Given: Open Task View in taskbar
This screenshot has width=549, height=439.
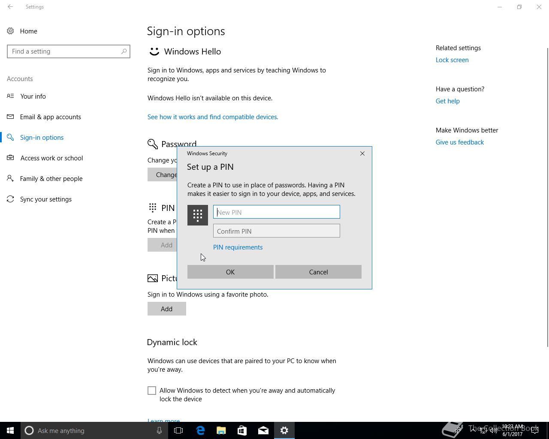Looking at the screenshot, I should (178, 430).
